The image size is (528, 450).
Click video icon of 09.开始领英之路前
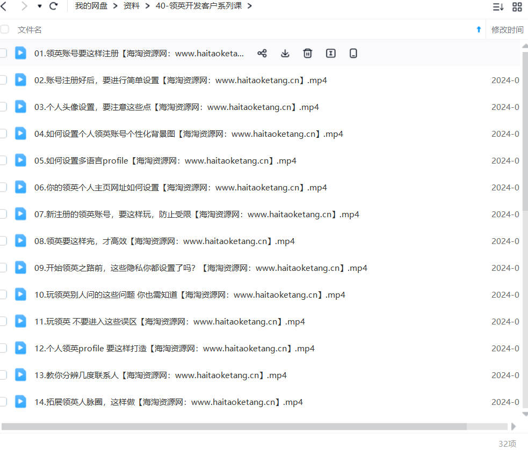pos(20,268)
